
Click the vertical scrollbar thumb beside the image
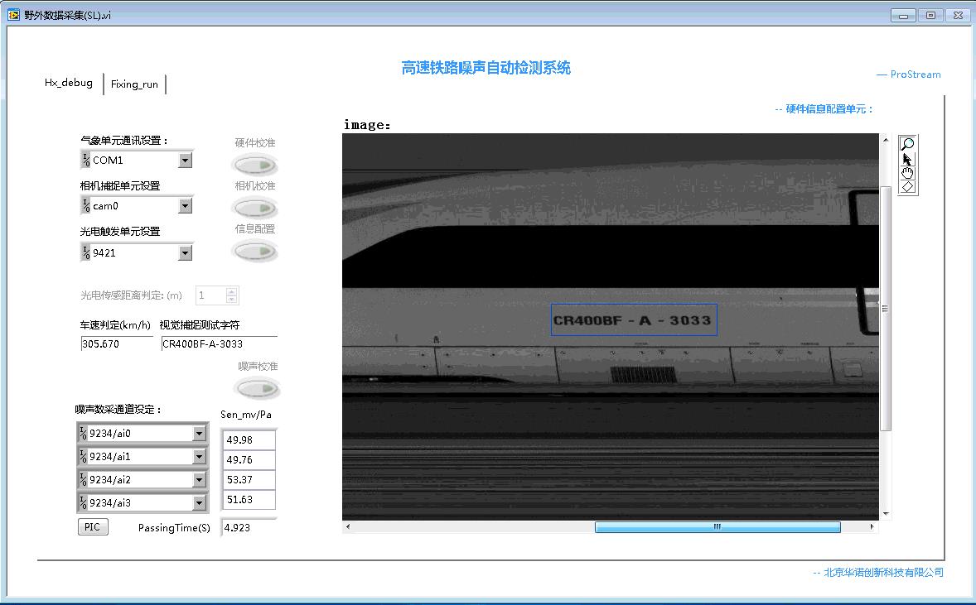(885, 308)
